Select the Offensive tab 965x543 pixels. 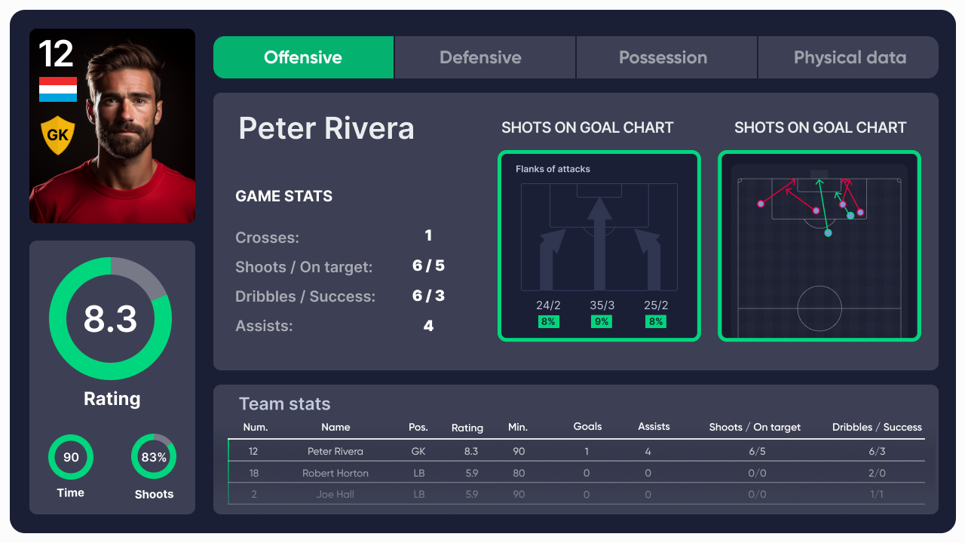(x=303, y=57)
